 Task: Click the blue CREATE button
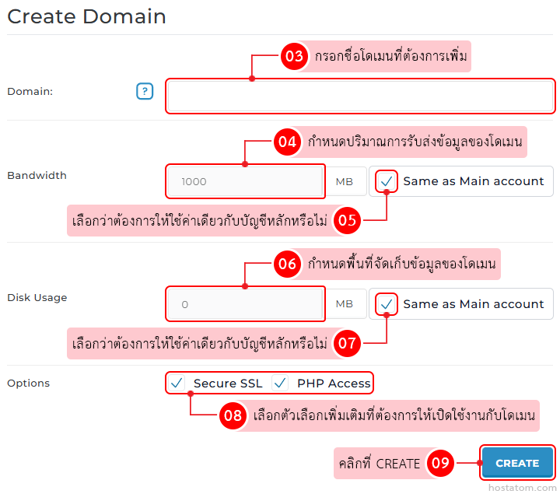coord(517,463)
